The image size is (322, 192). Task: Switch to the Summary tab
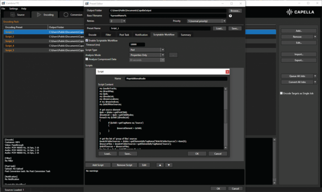186,35
